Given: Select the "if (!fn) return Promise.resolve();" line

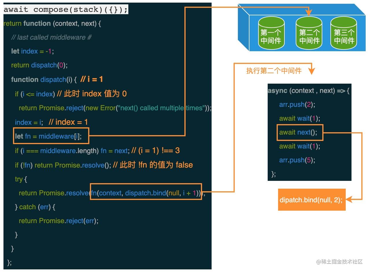Looking at the screenshot, I should (x=63, y=165).
